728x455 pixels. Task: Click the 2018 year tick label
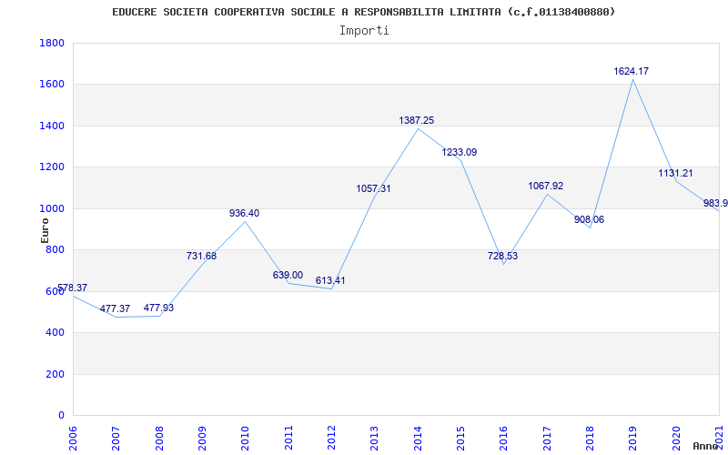click(x=590, y=439)
